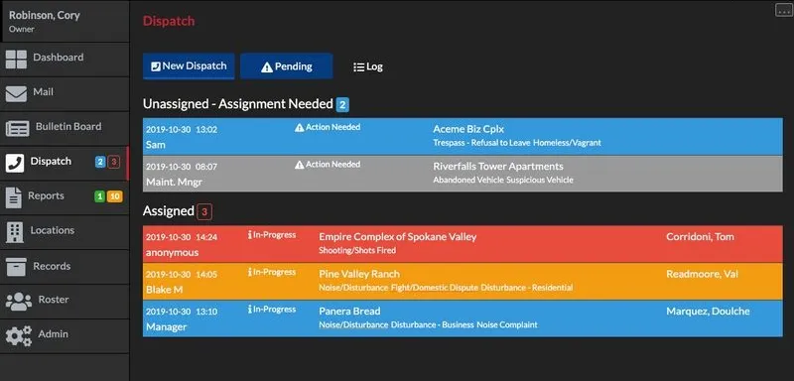Screen dimensions: 794x381
Task: Click orange badge 10 next to Reports
Action: (115, 196)
